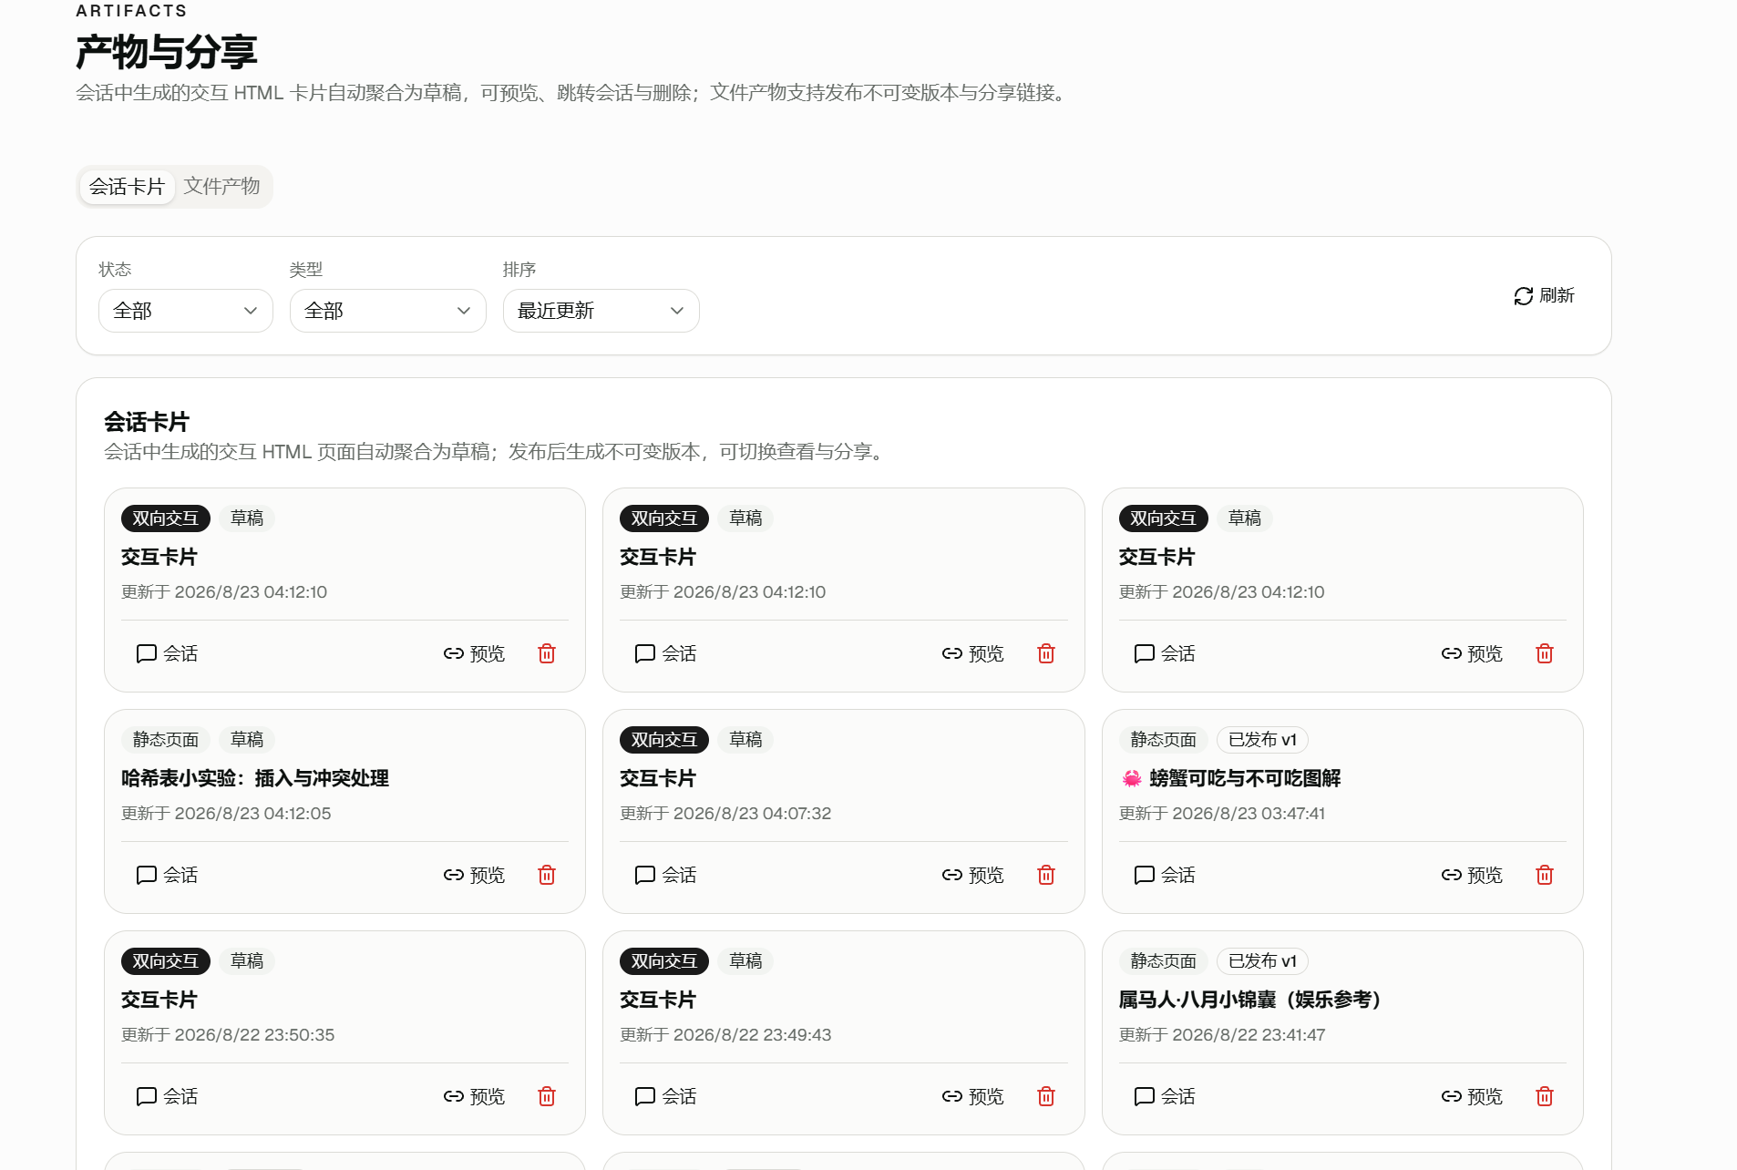Preview the 属马人·八月小锦囊 card
1737x1170 pixels.
tap(1472, 1096)
